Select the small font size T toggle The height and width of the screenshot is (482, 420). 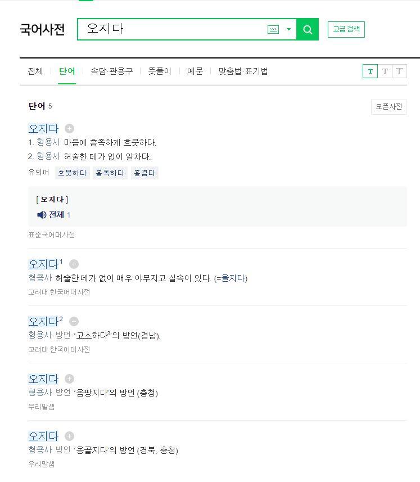tap(370, 71)
